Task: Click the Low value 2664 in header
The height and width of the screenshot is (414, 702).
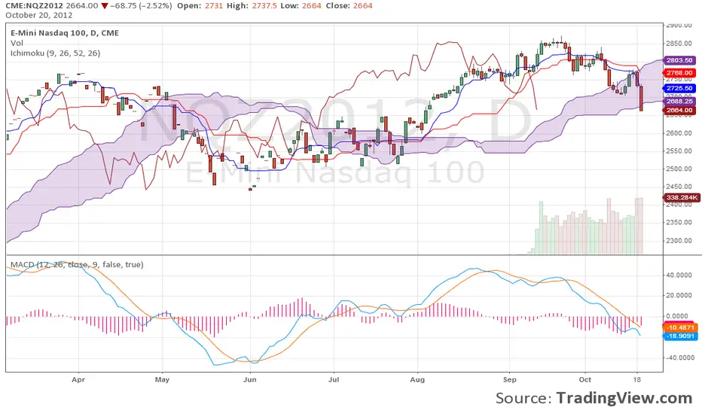Action: (311, 6)
